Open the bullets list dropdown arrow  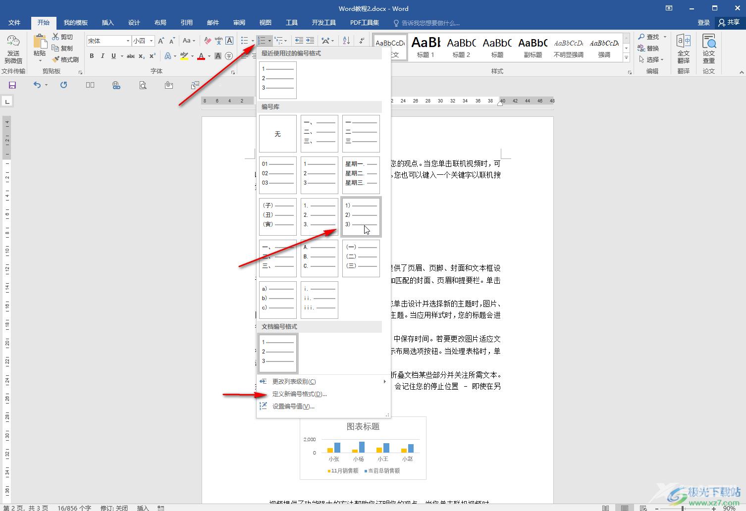pos(253,41)
